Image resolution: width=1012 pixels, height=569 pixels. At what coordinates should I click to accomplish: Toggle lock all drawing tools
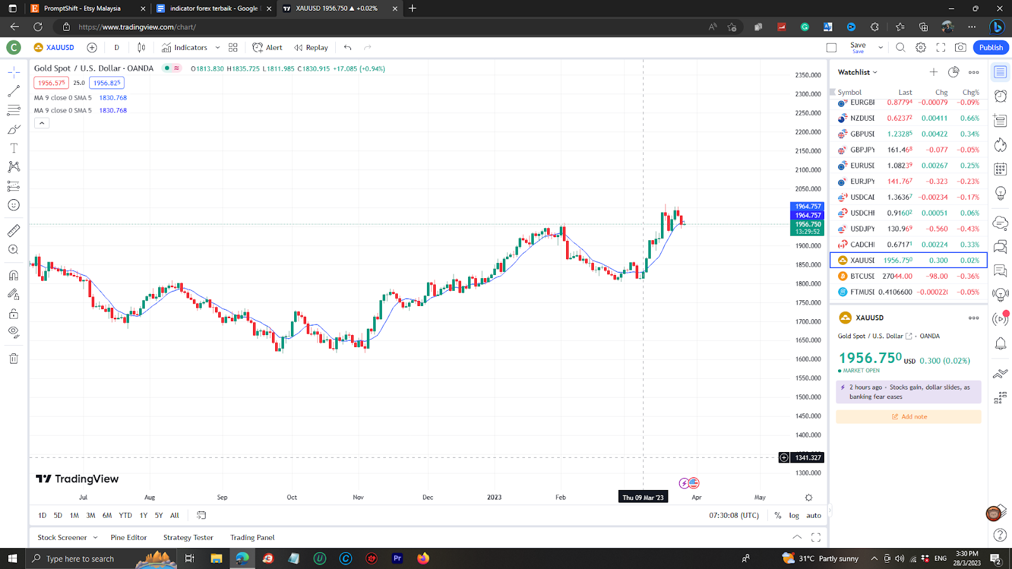[14, 314]
